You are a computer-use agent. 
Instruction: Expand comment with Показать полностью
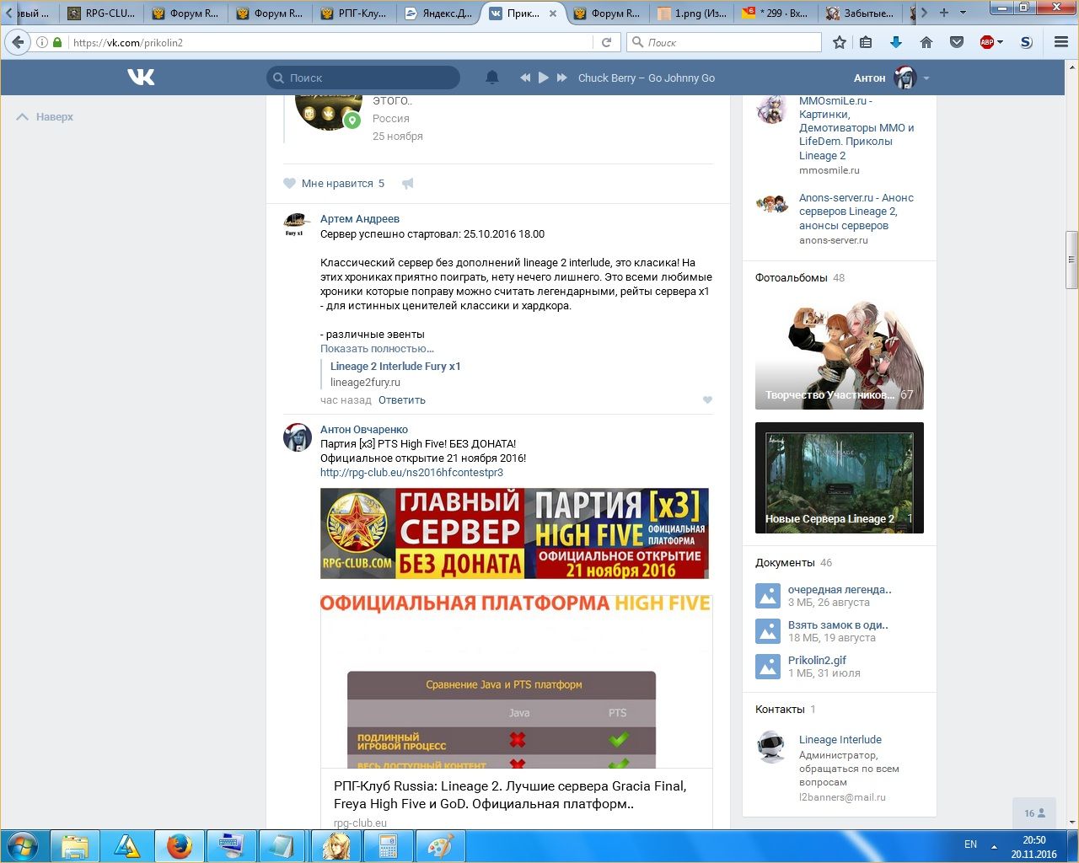point(377,349)
